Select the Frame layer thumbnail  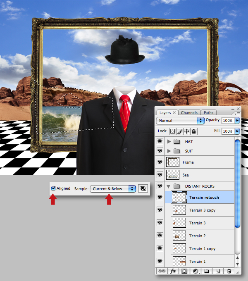coord(172,162)
